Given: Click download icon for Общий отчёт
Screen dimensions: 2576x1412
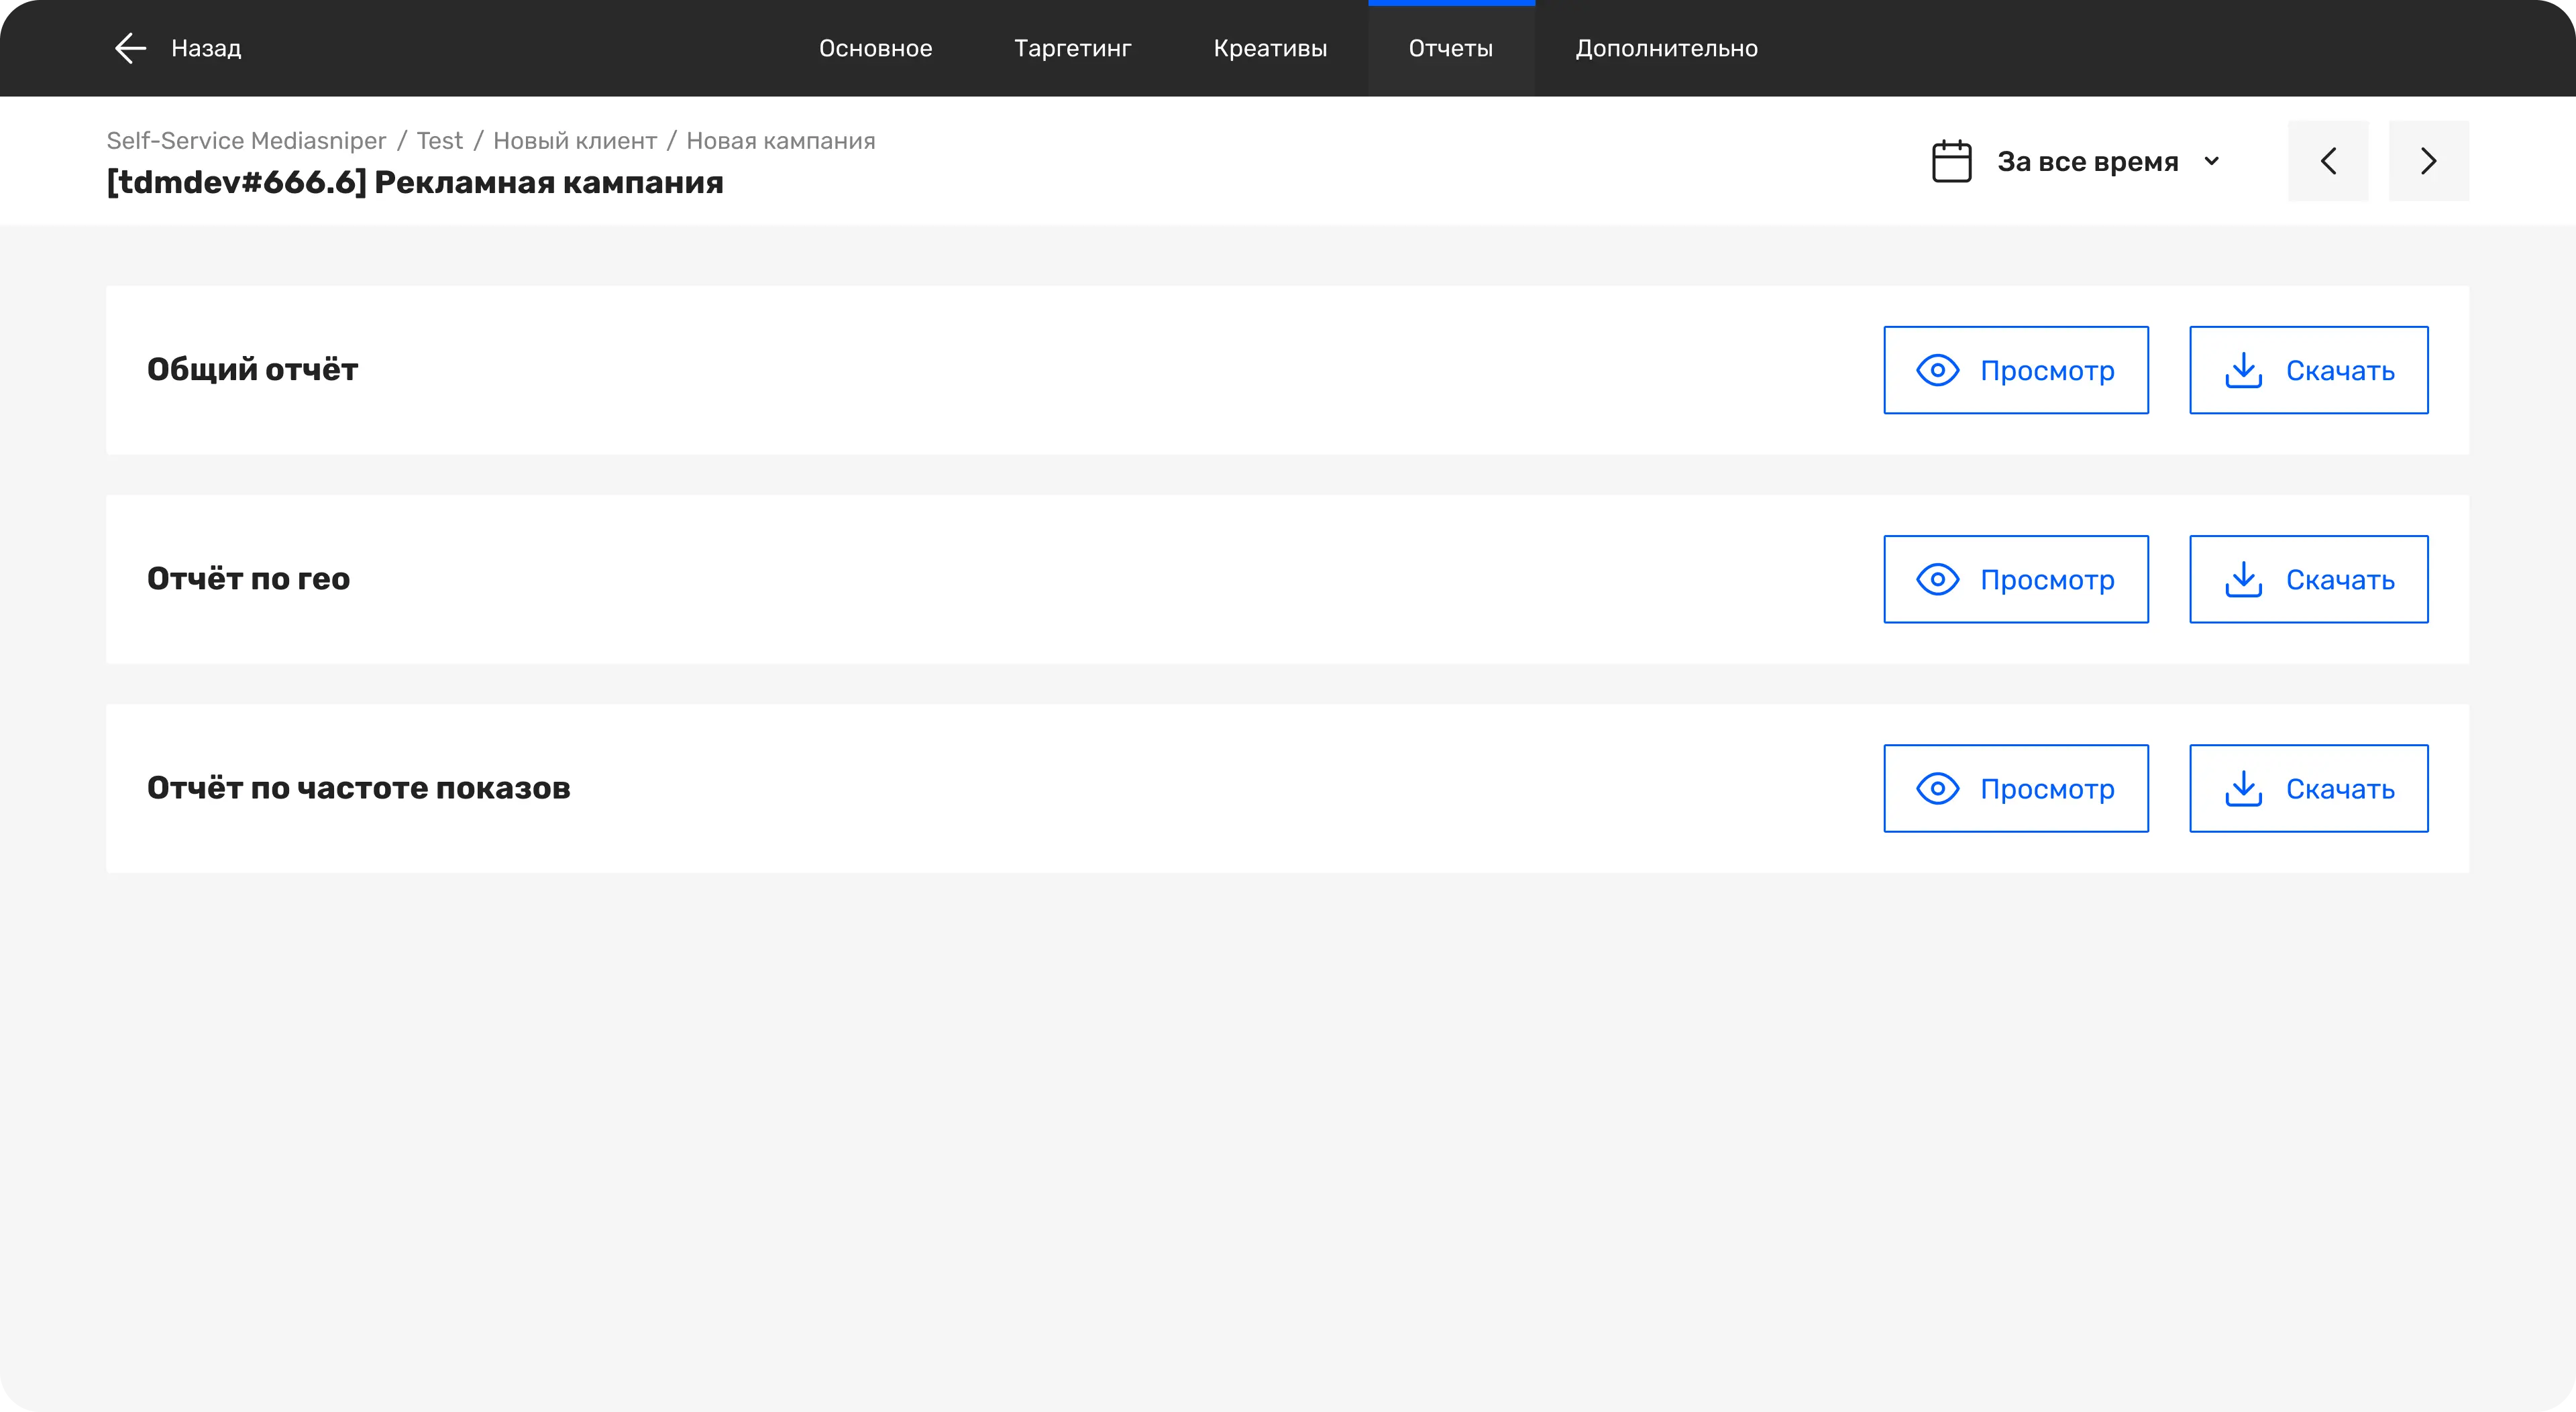Looking at the screenshot, I should click(2243, 371).
